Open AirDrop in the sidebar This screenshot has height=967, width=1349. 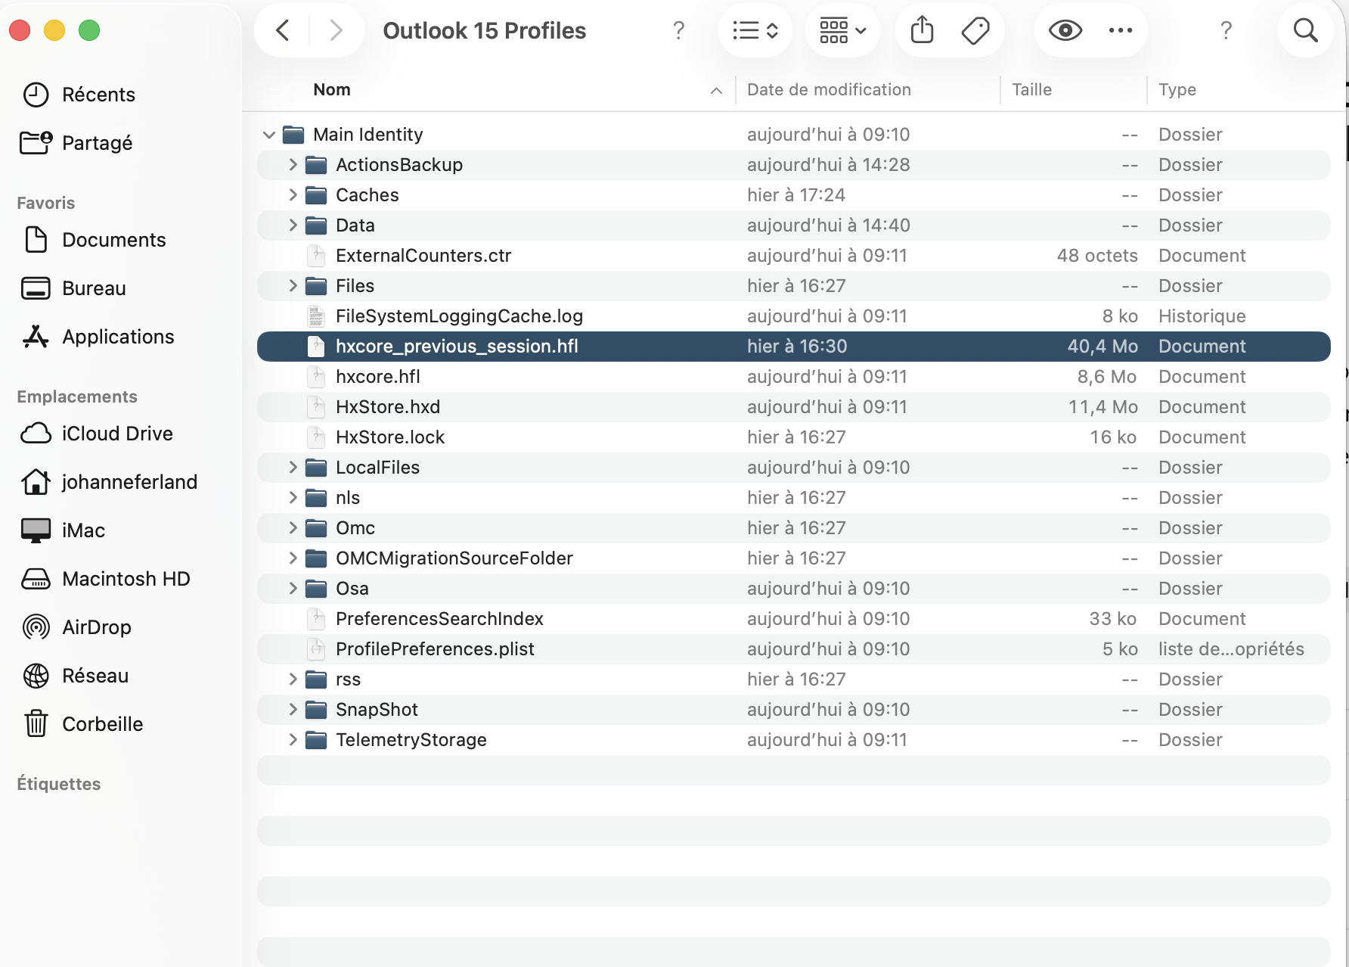pyautogui.click(x=97, y=627)
